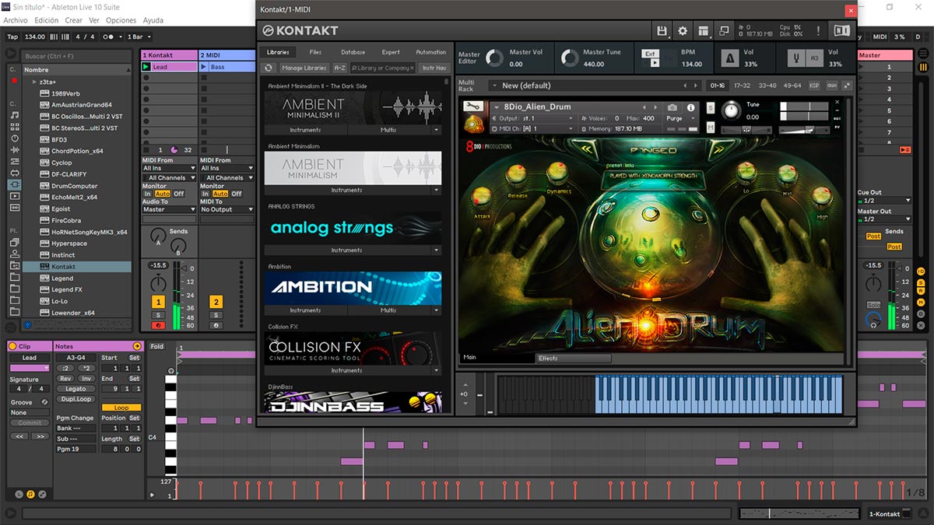This screenshot has height=525, width=934.
Task: Click the Buscar search field in browser
Action: pos(75,56)
